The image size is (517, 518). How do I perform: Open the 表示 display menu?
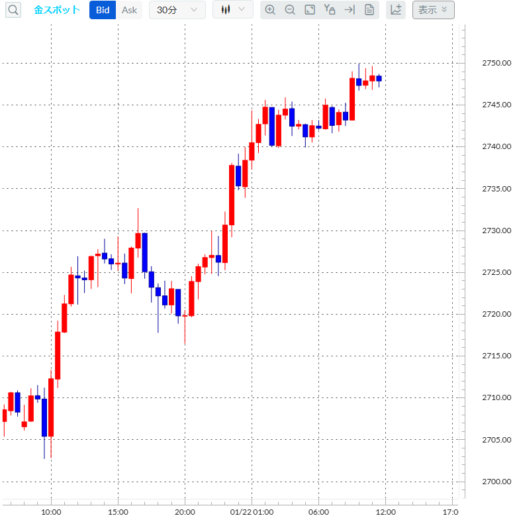[433, 10]
